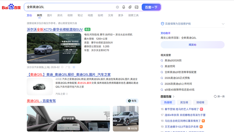The image size is (234, 132).
Task: Click the paperclip attach file icon
Action: pyautogui.click(x=130, y=7)
